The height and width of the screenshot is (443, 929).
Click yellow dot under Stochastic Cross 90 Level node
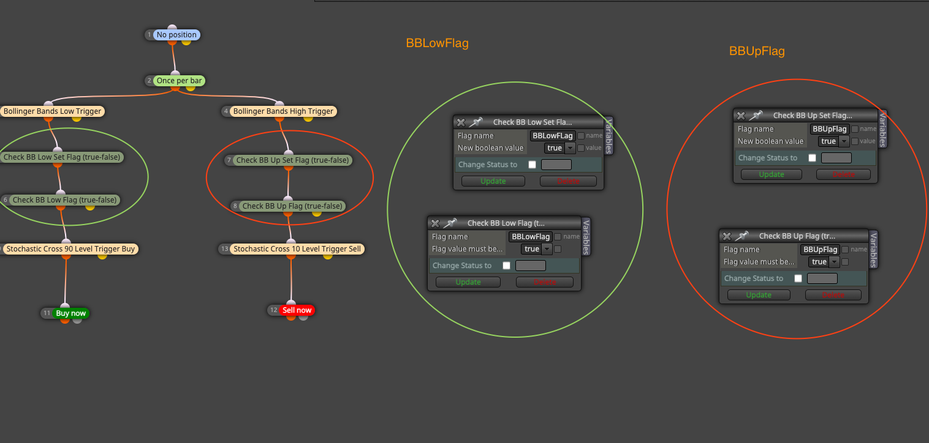click(x=102, y=256)
